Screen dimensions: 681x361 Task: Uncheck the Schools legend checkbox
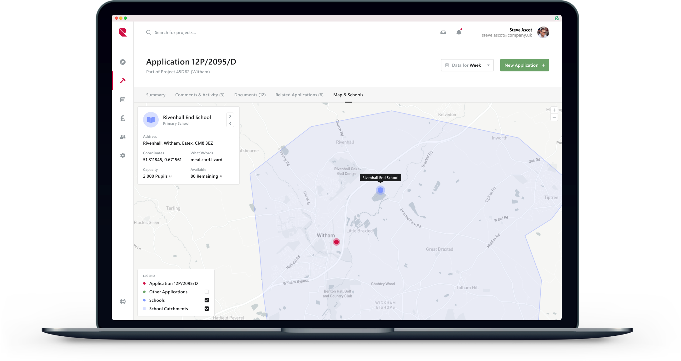pyautogui.click(x=206, y=300)
